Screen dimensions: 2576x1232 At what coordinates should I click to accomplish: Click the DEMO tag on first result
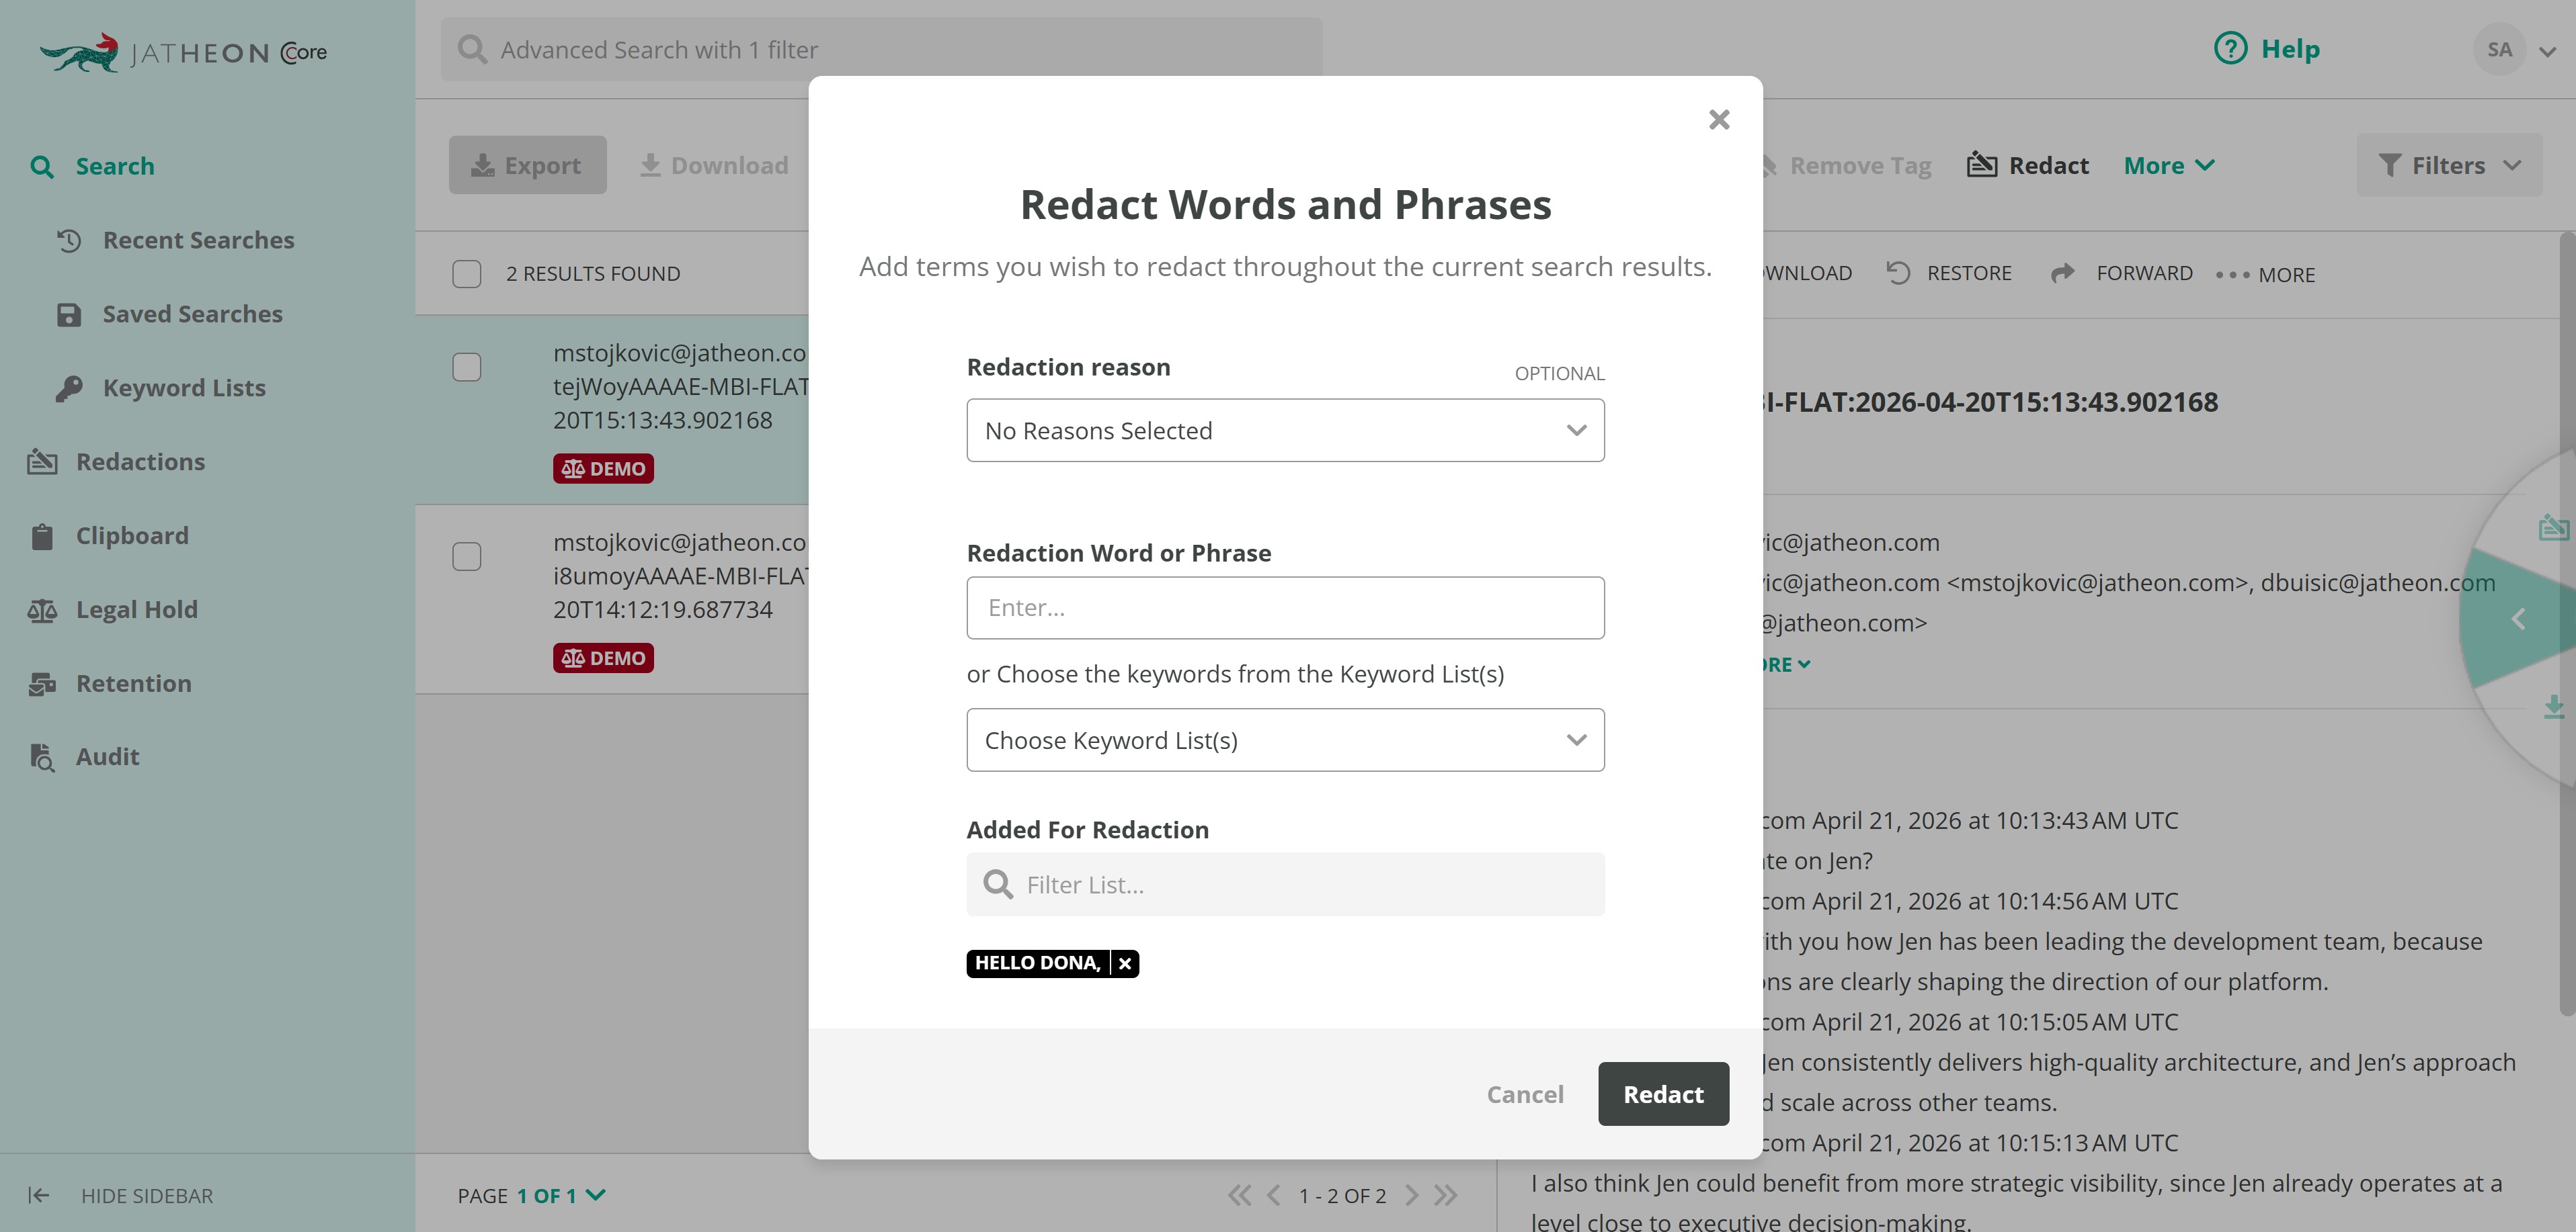click(x=603, y=469)
